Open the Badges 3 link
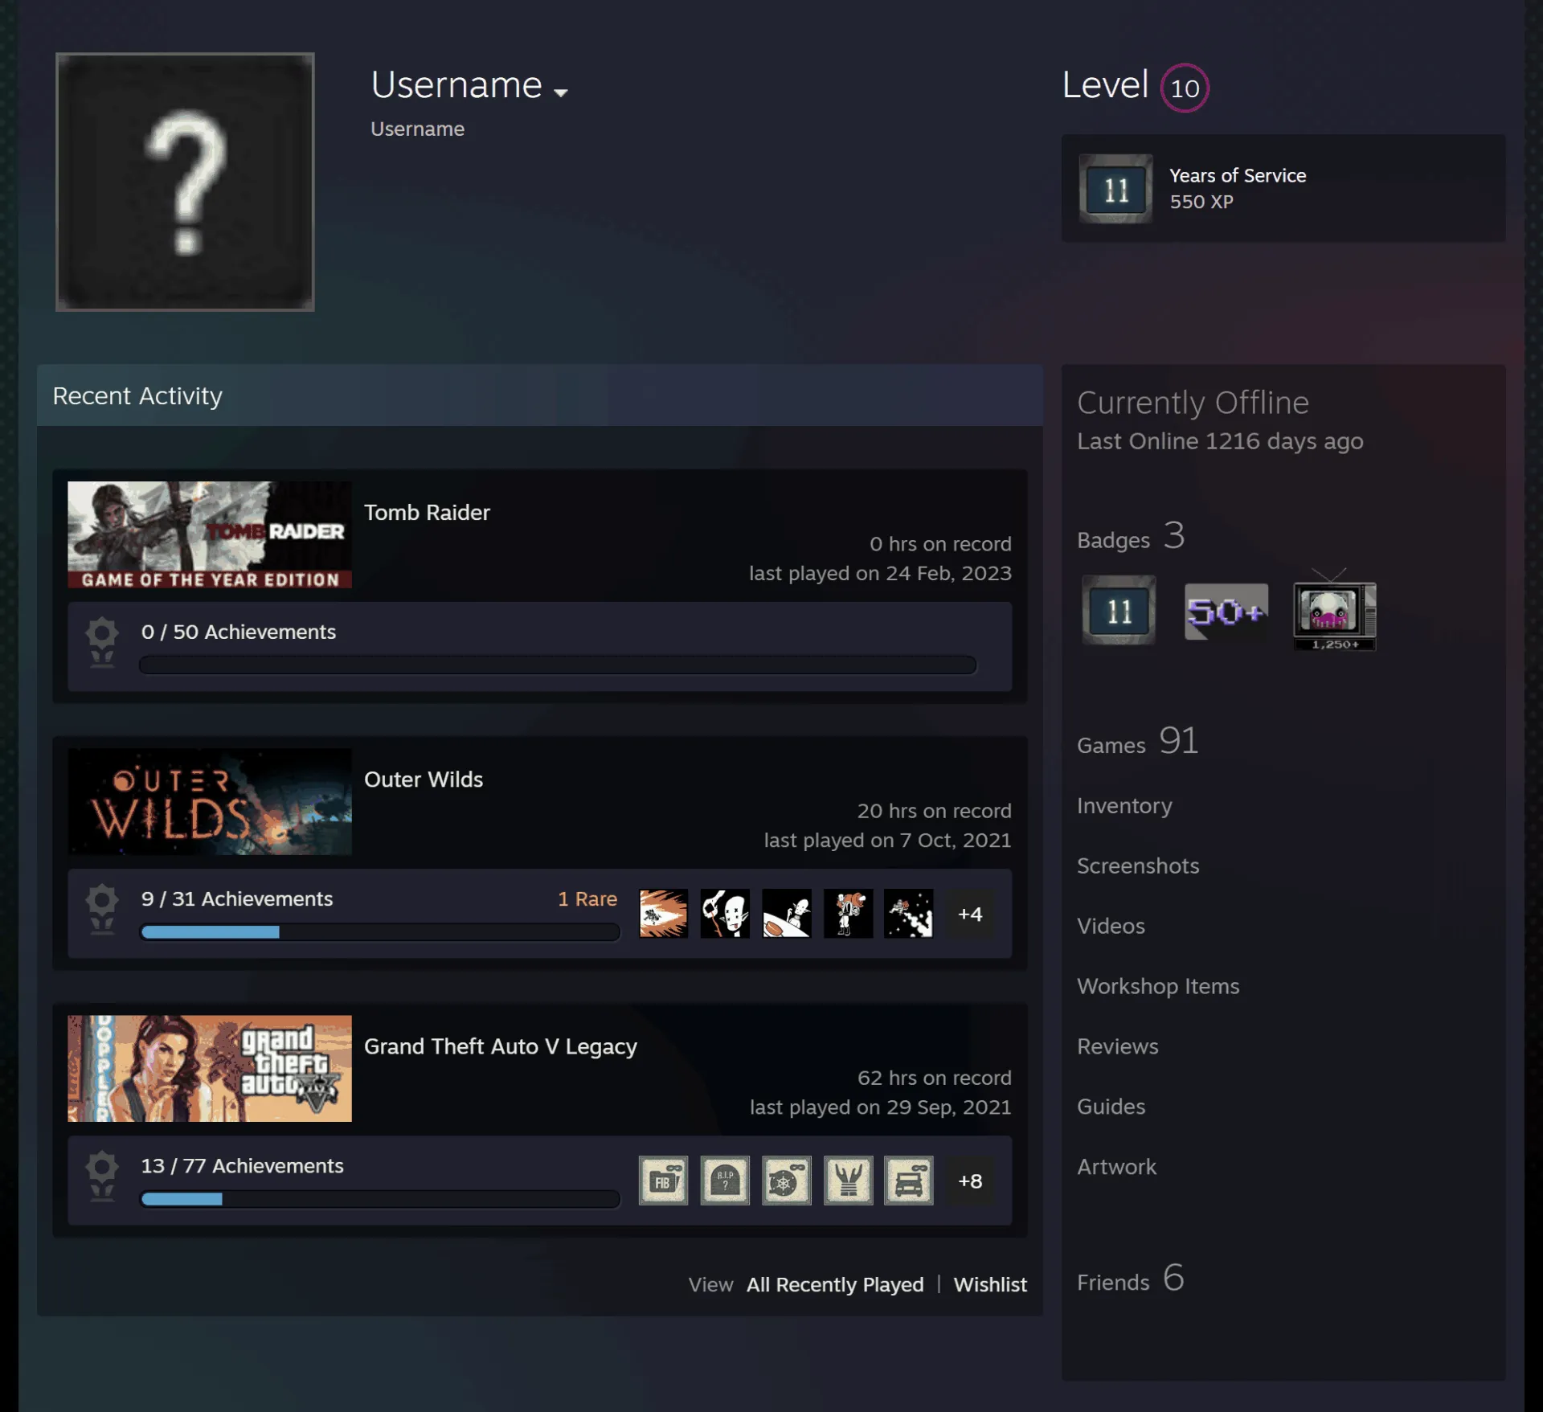 [1131, 536]
